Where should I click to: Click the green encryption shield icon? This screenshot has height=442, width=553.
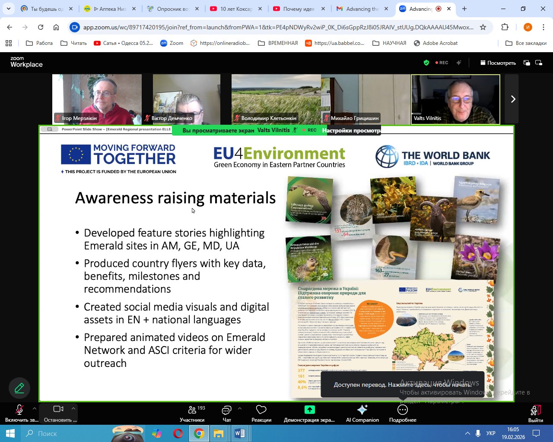[x=426, y=63]
